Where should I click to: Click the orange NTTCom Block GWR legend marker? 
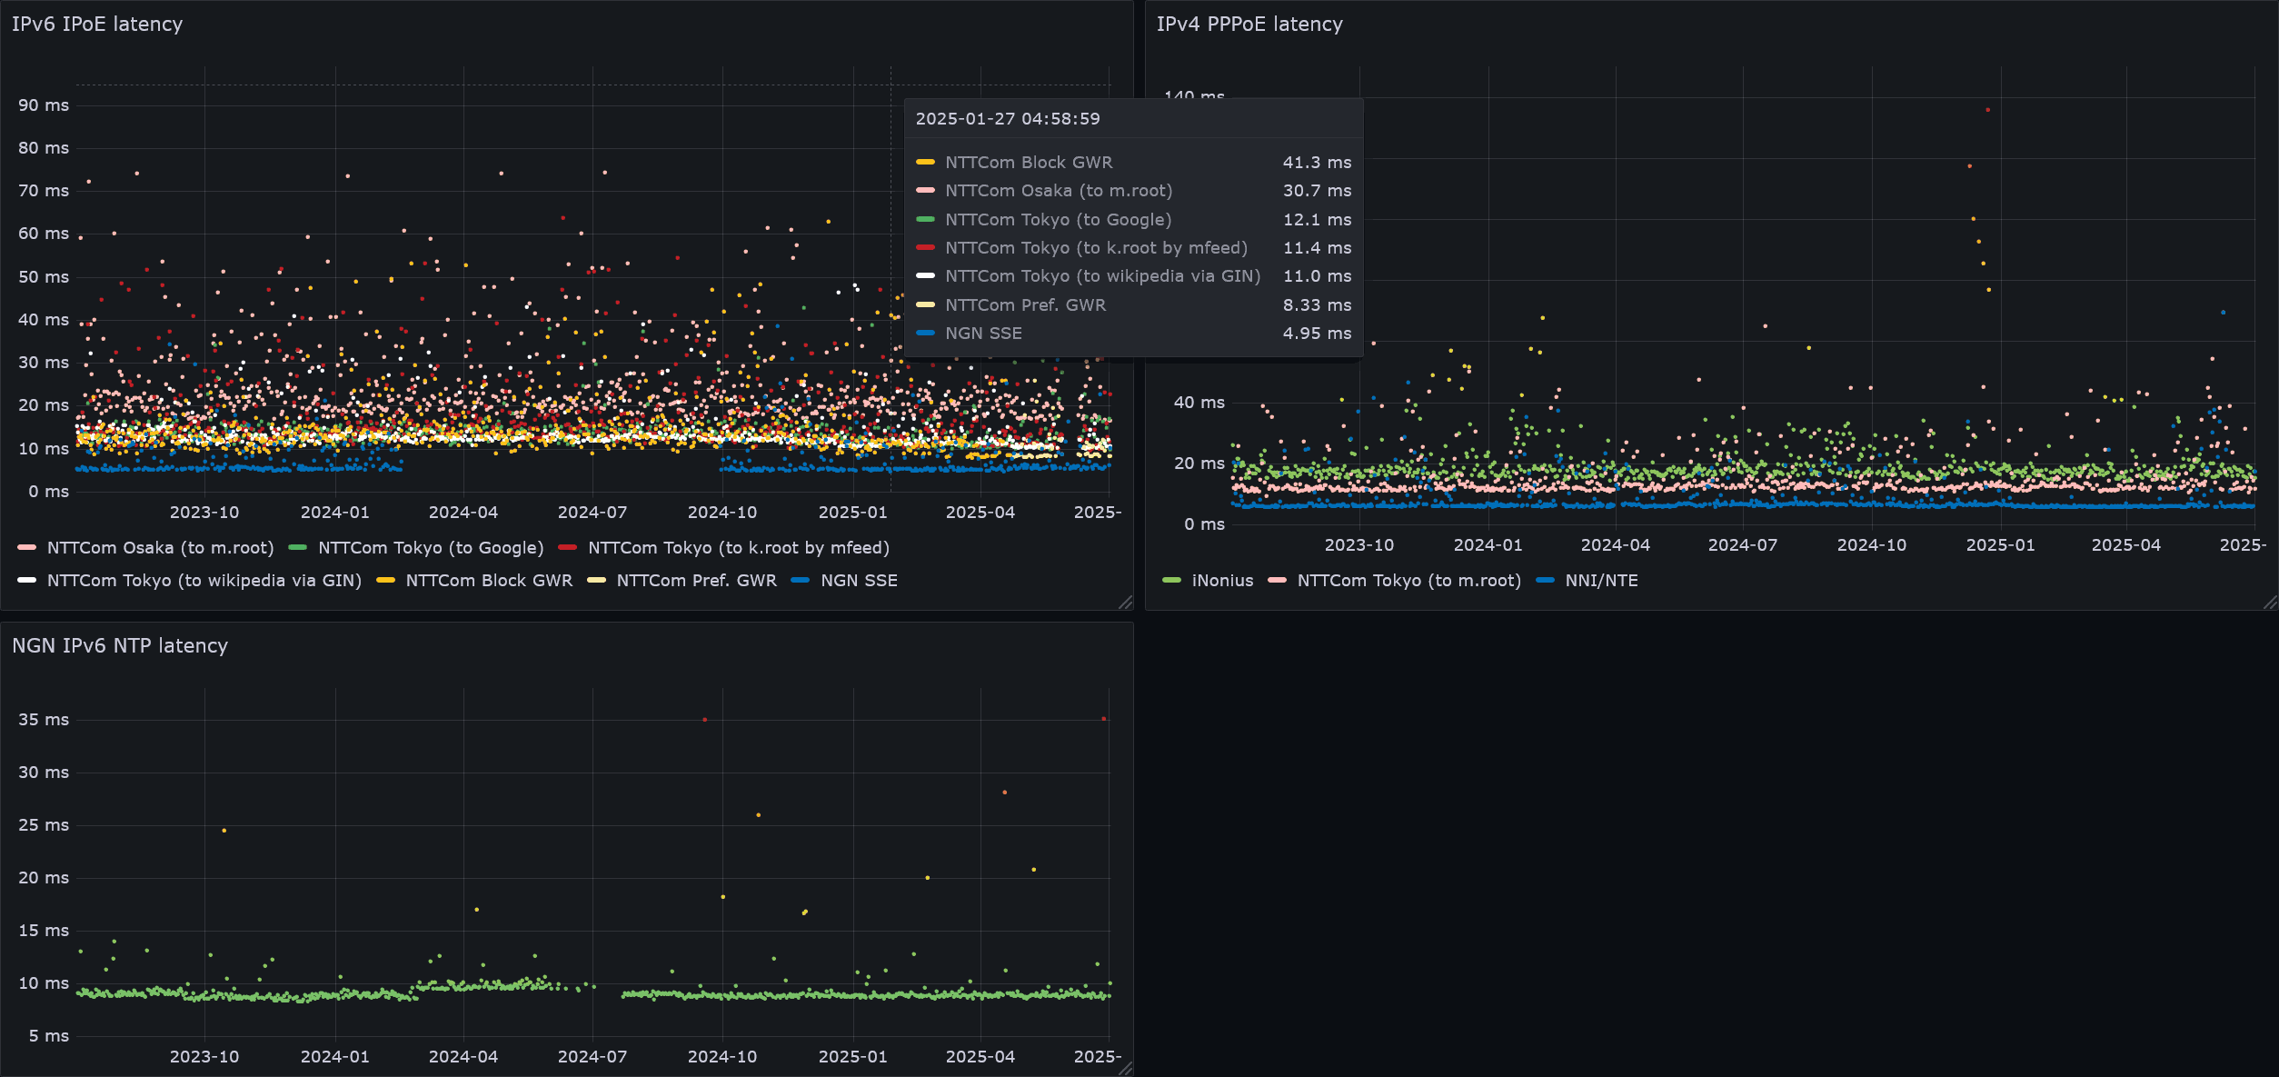tap(386, 580)
